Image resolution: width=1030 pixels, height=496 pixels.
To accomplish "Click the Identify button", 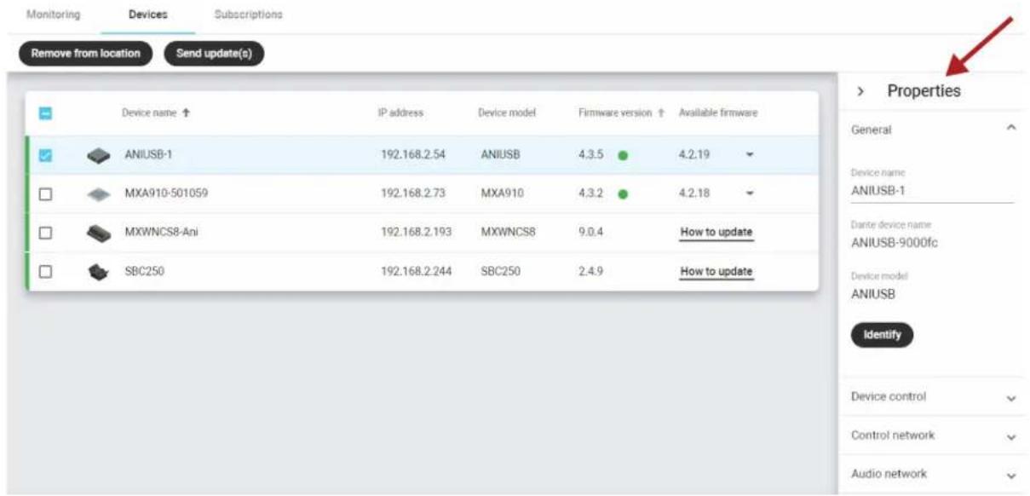I will pyautogui.click(x=882, y=335).
